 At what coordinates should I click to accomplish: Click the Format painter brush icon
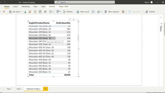(4, 12)
